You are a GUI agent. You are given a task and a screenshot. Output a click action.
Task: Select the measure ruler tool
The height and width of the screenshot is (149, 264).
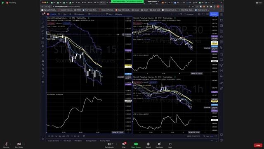coord(43,51)
